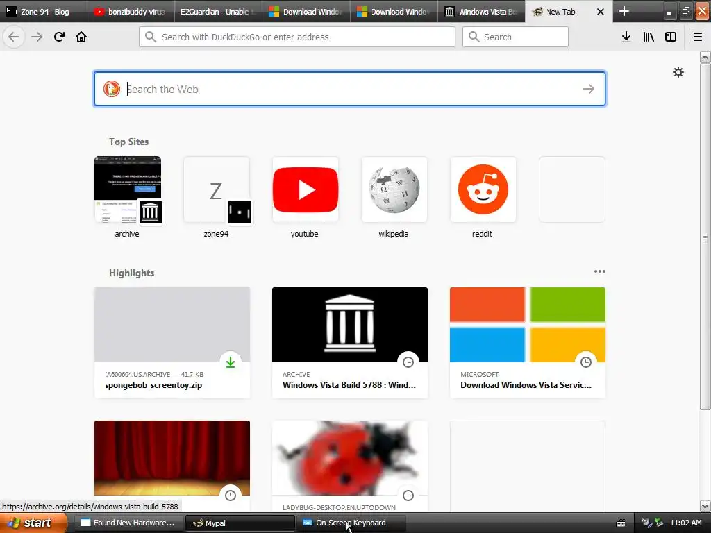Switch to the bonzibuddy virus tab

point(131,11)
